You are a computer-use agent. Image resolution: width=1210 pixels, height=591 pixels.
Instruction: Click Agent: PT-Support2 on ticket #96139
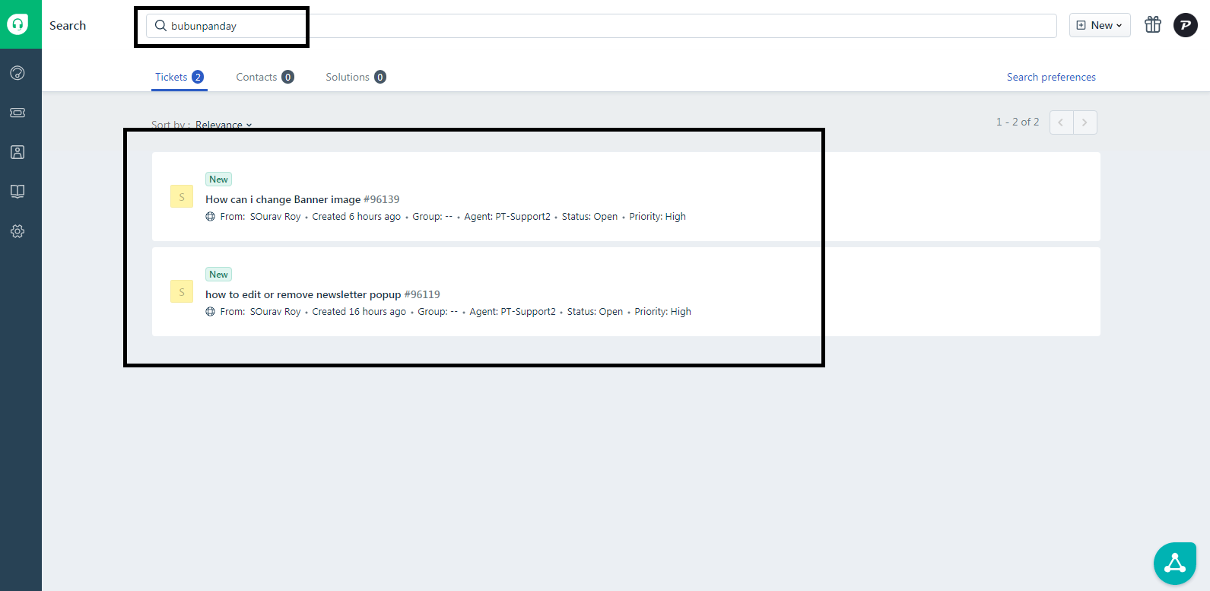click(x=507, y=217)
